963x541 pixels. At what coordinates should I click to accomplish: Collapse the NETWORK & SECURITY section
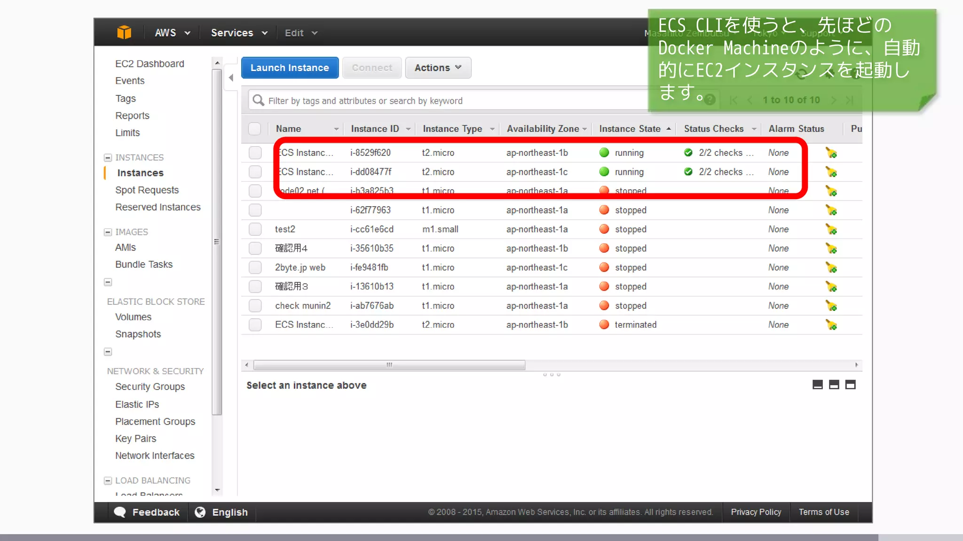coord(108,352)
